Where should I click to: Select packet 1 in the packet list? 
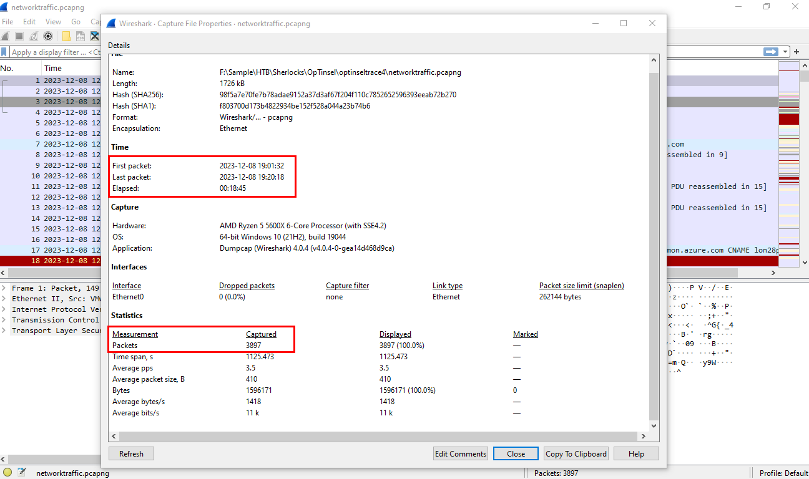point(50,80)
